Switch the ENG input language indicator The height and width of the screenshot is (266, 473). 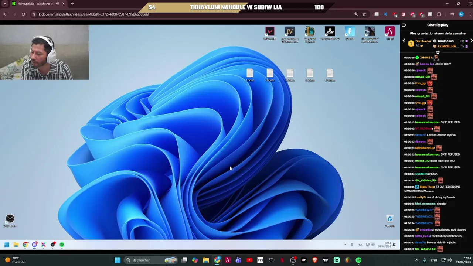(434, 260)
